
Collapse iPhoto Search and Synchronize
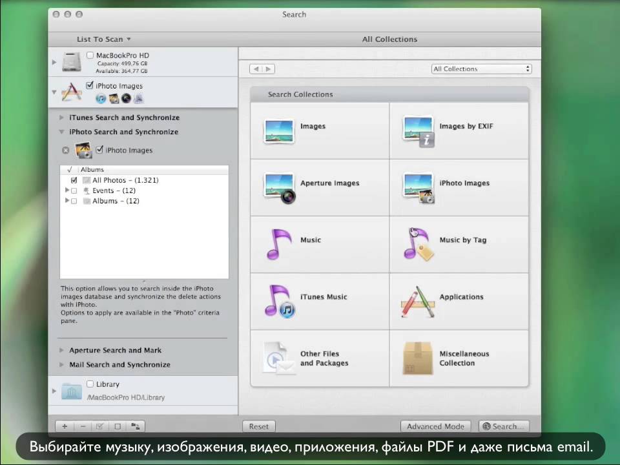point(61,132)
